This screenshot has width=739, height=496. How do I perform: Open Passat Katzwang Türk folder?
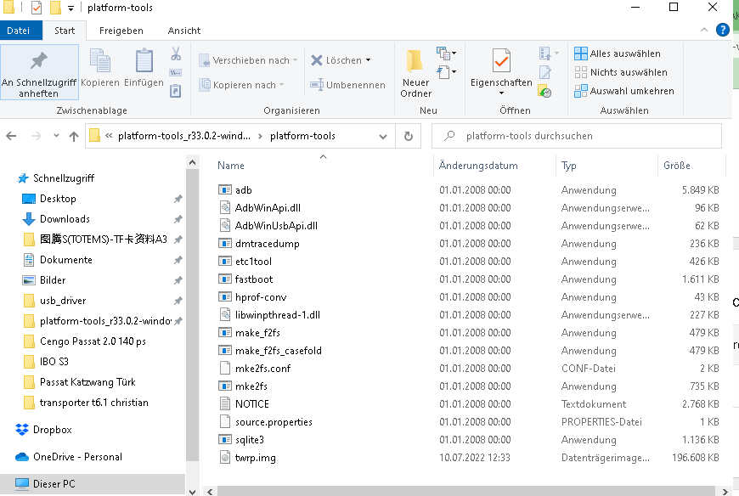click(x=79, y=382)
